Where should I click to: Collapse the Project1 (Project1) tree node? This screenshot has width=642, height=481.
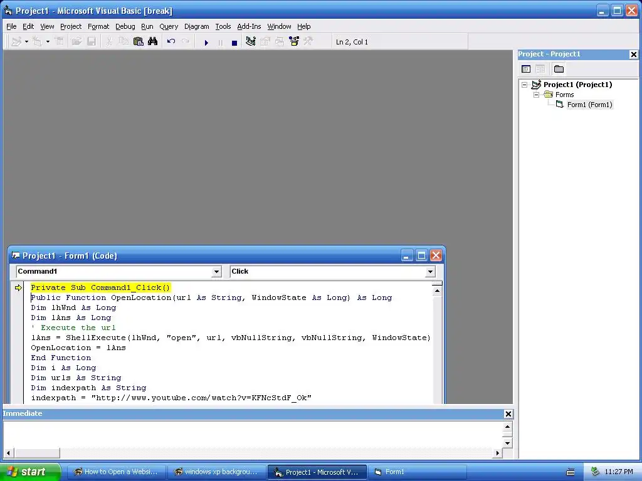pyautogui.click(x=525, y=85)
